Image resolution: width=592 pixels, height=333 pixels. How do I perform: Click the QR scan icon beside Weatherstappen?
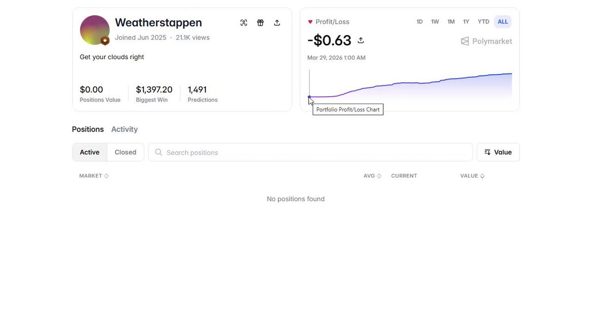(x=244, y=23)
